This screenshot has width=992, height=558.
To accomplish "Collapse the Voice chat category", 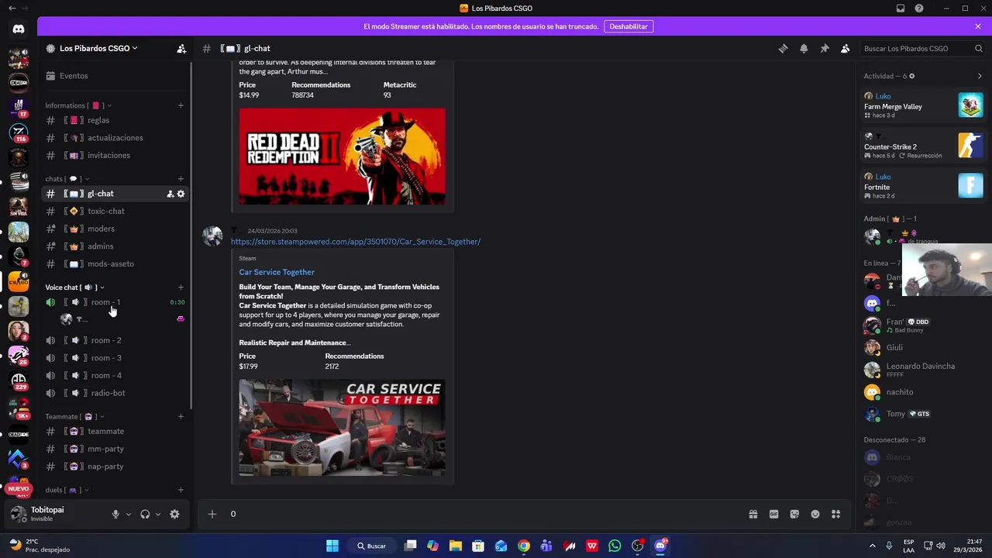I will (x=74, y=288).
